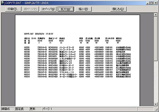Go to the next page with 次ページ(N)
The height and width of the screenshot is (112, 159).
[x=48, y=9]
